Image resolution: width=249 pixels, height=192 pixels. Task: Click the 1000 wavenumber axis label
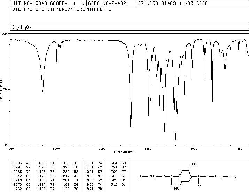click(x=194, y=149)
